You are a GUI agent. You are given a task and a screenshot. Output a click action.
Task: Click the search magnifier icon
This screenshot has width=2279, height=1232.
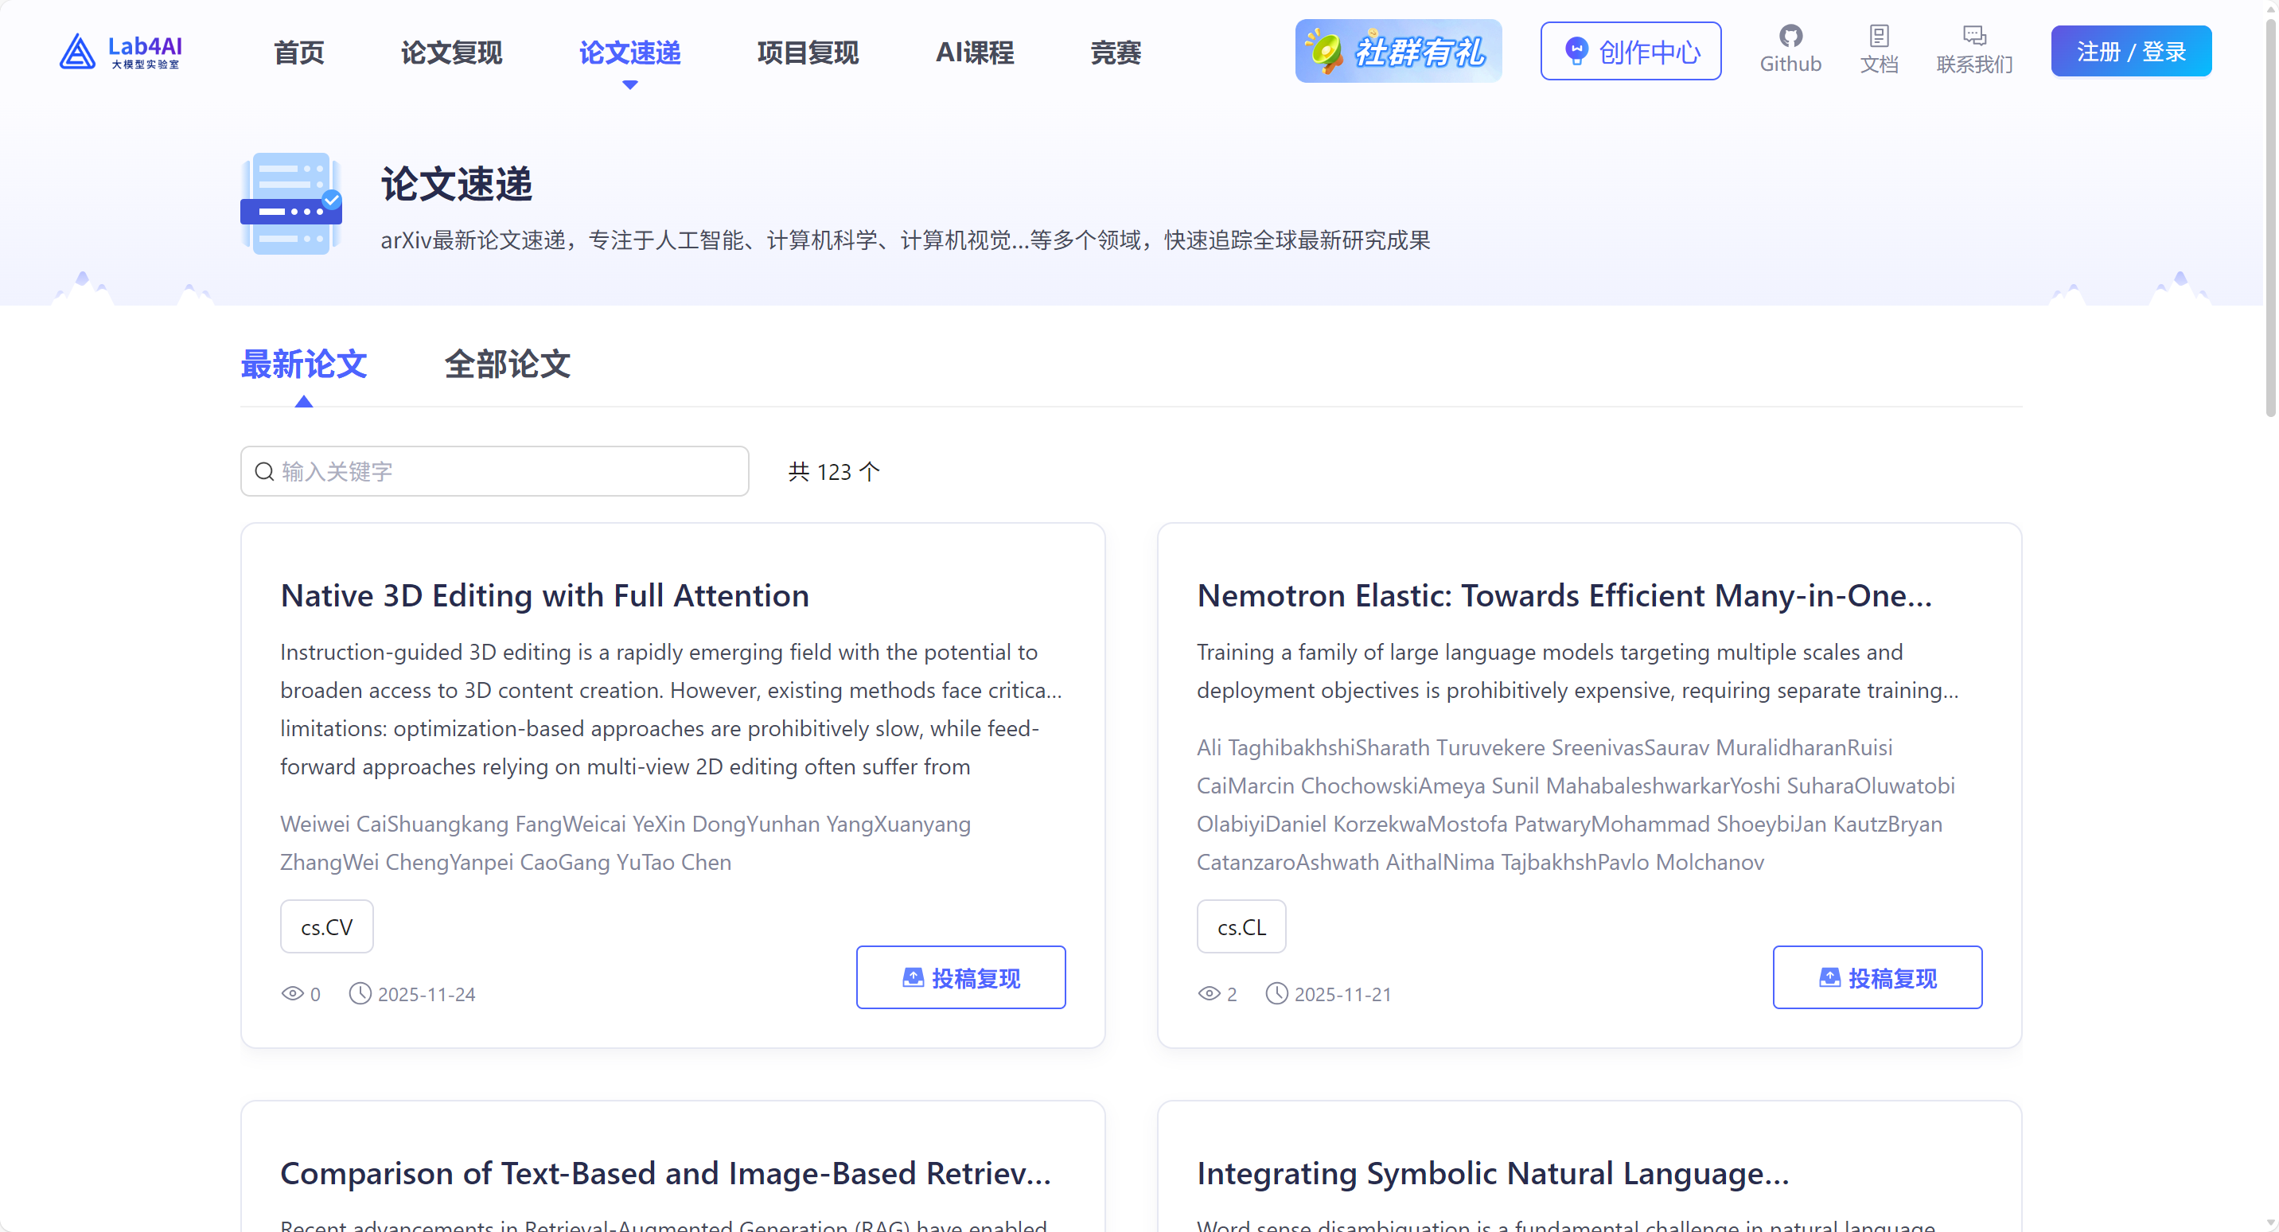[264, 472]
